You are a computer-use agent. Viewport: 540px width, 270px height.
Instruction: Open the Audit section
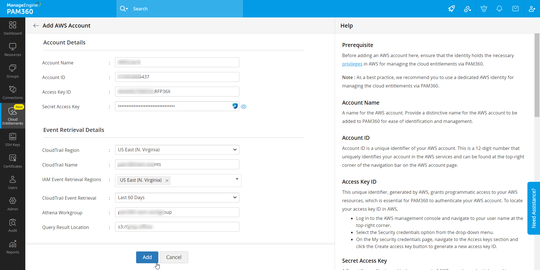tap(13, 225)
